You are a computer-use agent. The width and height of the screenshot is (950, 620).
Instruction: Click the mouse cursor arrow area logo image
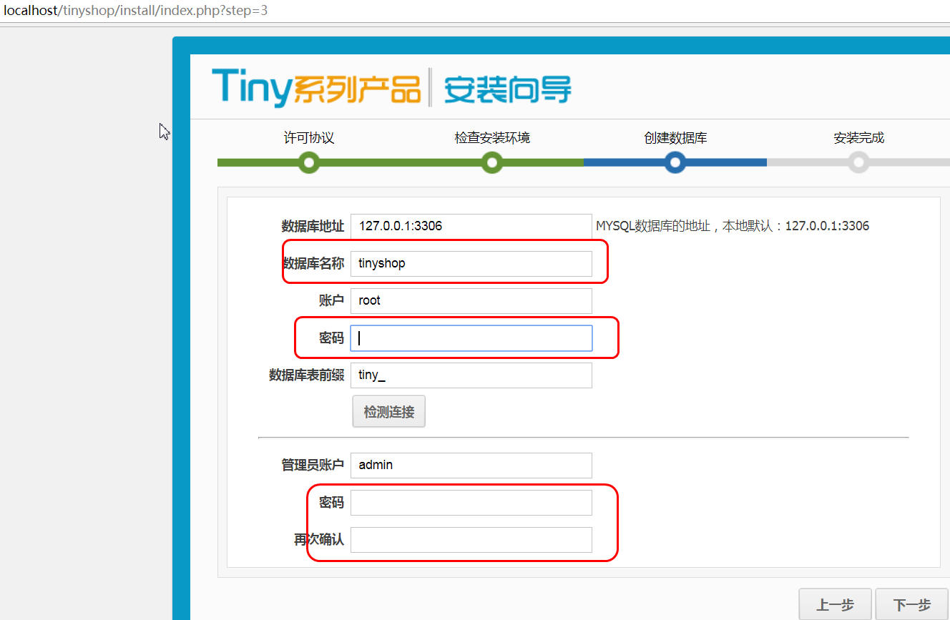point(164,131)
